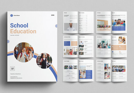Click the "Why Choose us" heading
Viewport: 134px width, 93px height.
[99, 37]
